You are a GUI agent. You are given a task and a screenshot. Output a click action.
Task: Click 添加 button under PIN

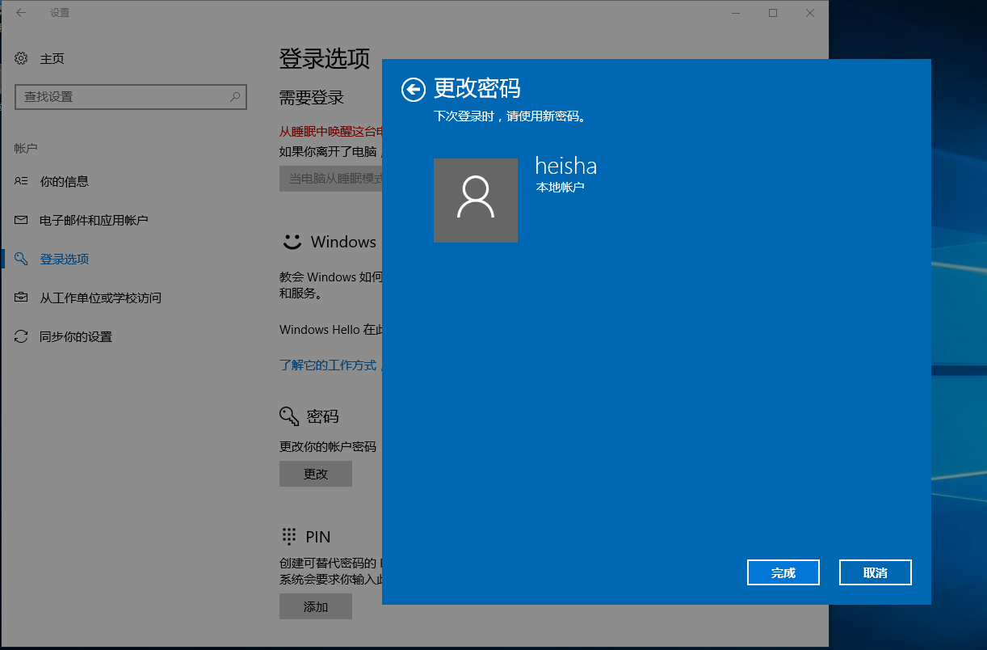tap(316, 606)
